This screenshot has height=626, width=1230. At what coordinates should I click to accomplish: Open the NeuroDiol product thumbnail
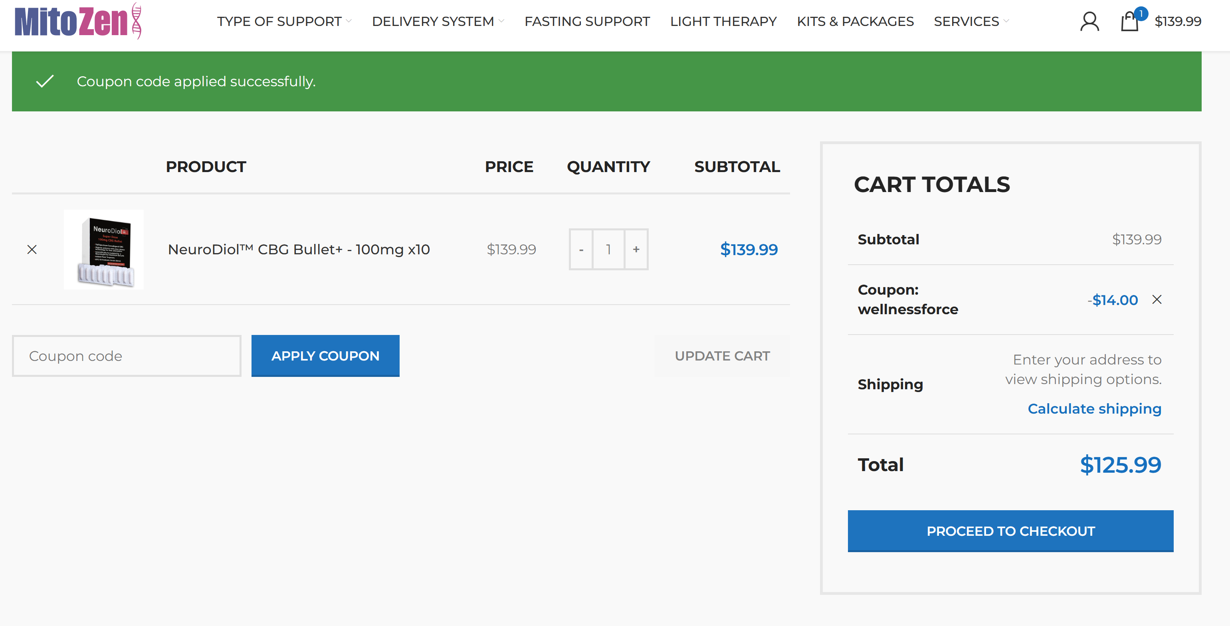coord(104,249)
